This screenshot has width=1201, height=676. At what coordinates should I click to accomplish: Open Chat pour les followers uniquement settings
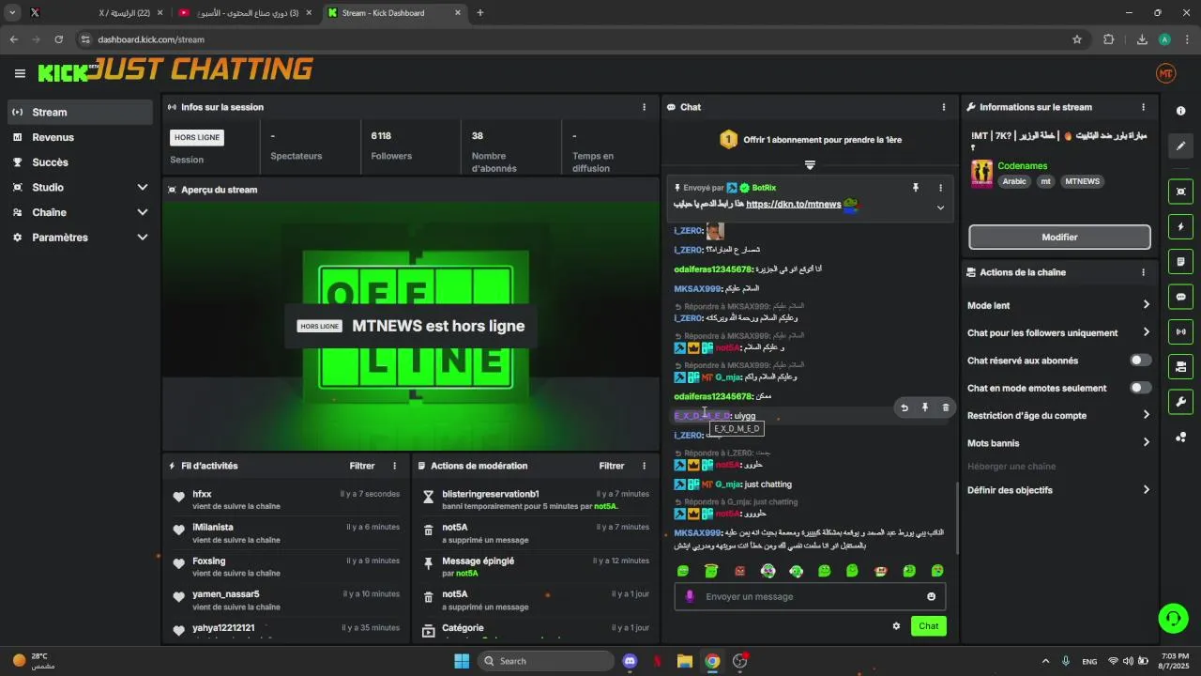[1058, 332]
